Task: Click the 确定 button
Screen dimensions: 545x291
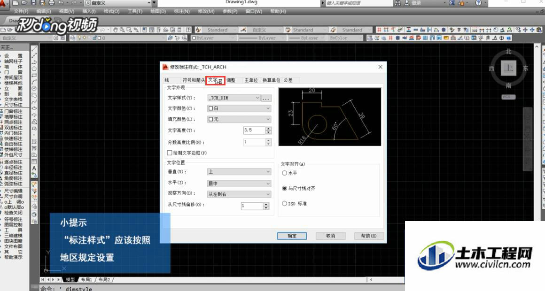Action: pos(292,236)
